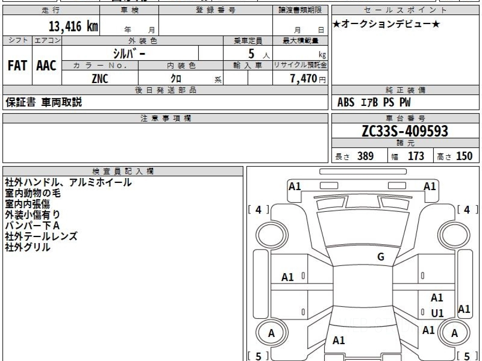
Task: Click the 保証書 車両取説 entry
Action: pos(44,102)
